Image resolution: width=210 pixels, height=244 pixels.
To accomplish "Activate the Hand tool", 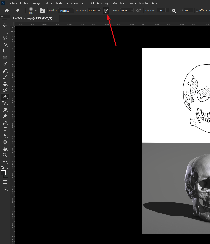I will [x=5, y=149].
